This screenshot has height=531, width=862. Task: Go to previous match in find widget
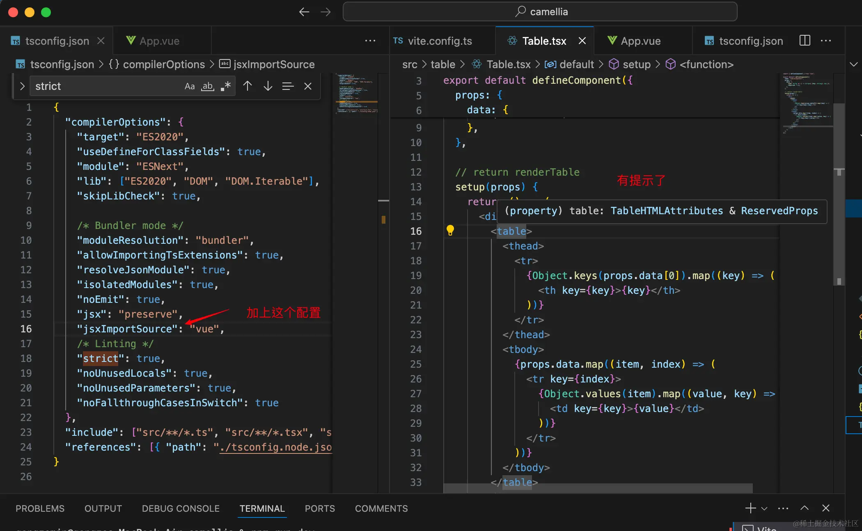(248, 86)
